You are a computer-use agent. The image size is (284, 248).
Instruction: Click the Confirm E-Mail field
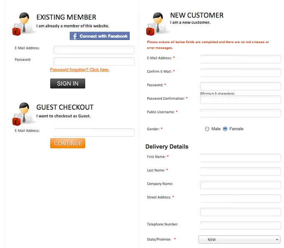pyautogui.click(x=240, y=73)
